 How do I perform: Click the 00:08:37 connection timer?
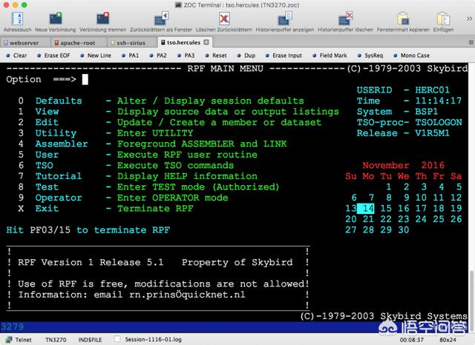(411, 340)
